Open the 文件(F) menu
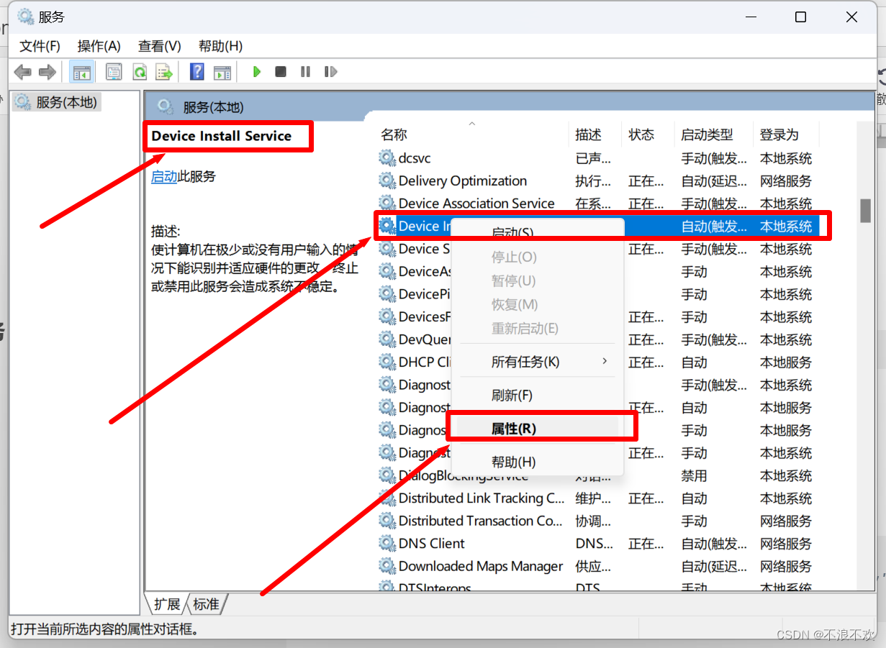This screenshot has width=886, height=648. pyautogui.click(x=40, y=46)
